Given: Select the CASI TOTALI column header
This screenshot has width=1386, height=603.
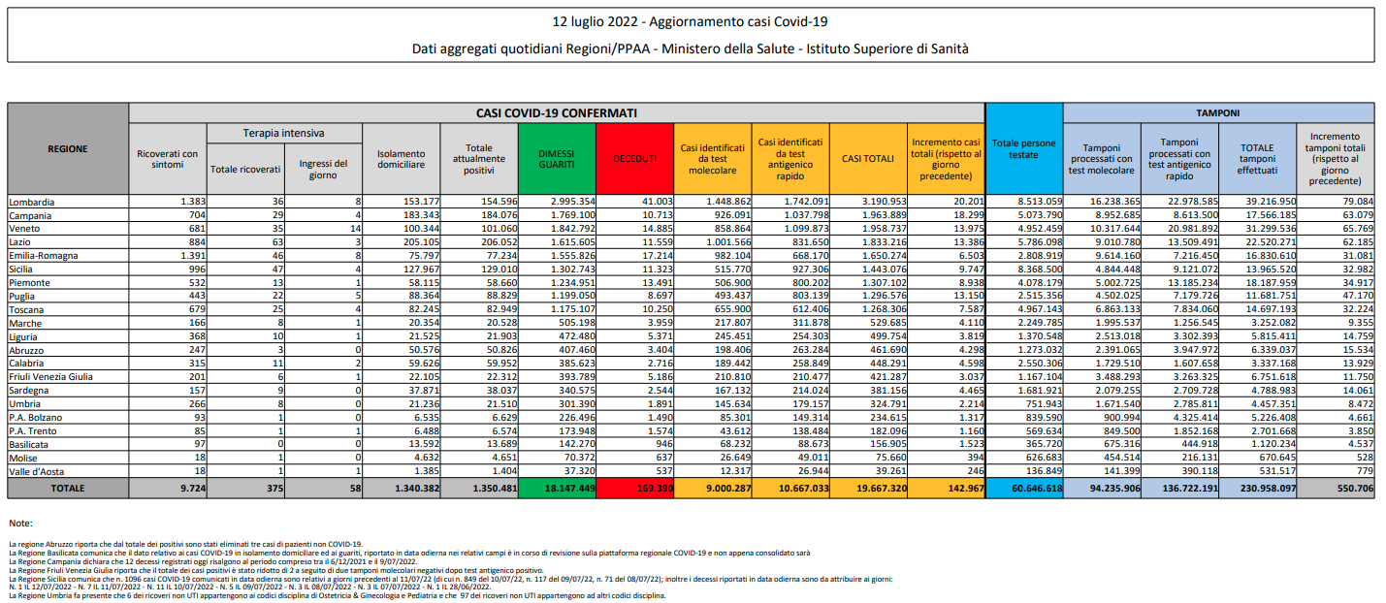Looking at the screenshot, I should pyautogui.click(x=868, y=158).
